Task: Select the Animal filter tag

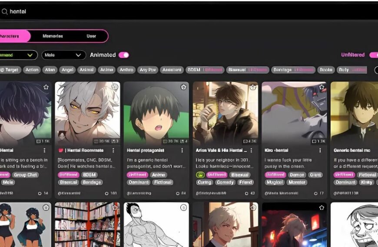Action: [x=86, y=70]
